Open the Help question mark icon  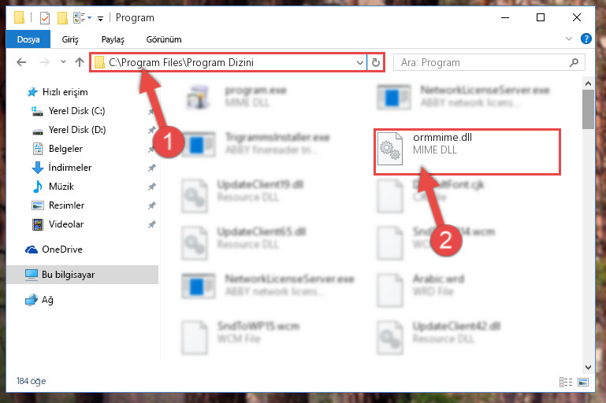[x=586, y=39]
